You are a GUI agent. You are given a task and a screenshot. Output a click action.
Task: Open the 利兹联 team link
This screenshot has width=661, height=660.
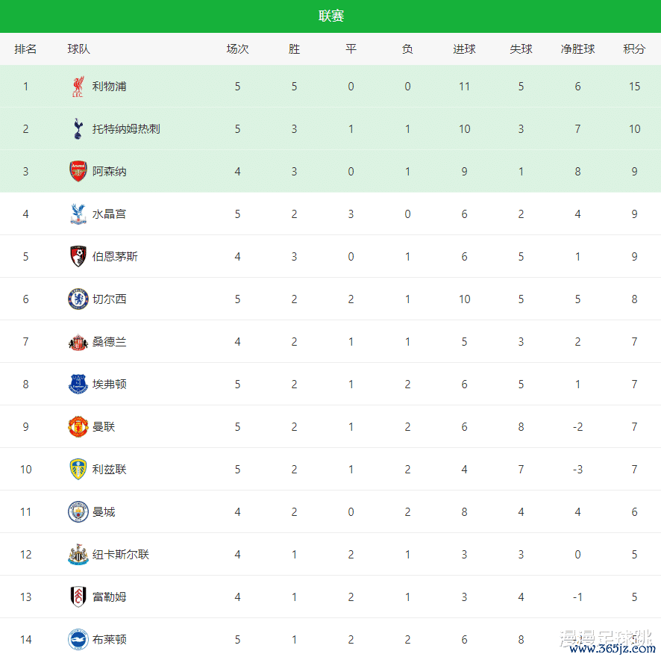coord(110,470)
